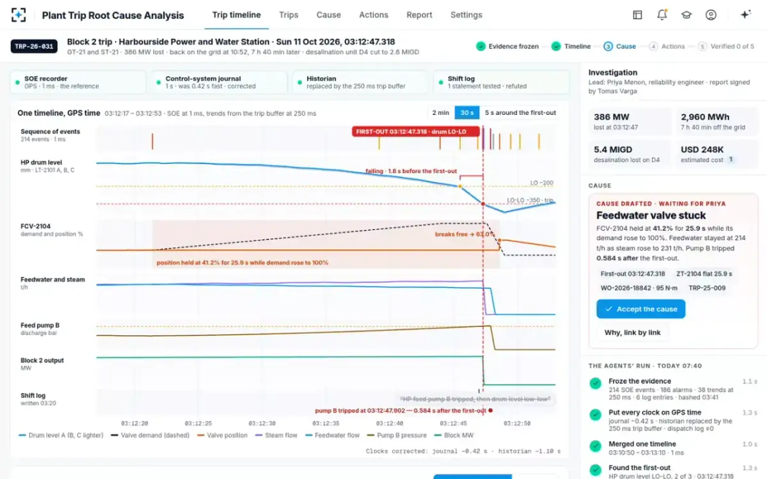Image resolution: width=767 pixels, height=479 pixels.
Task: Toggle the Drum level A legend entry
Action: pyautogui.click(x=61, y=435)
